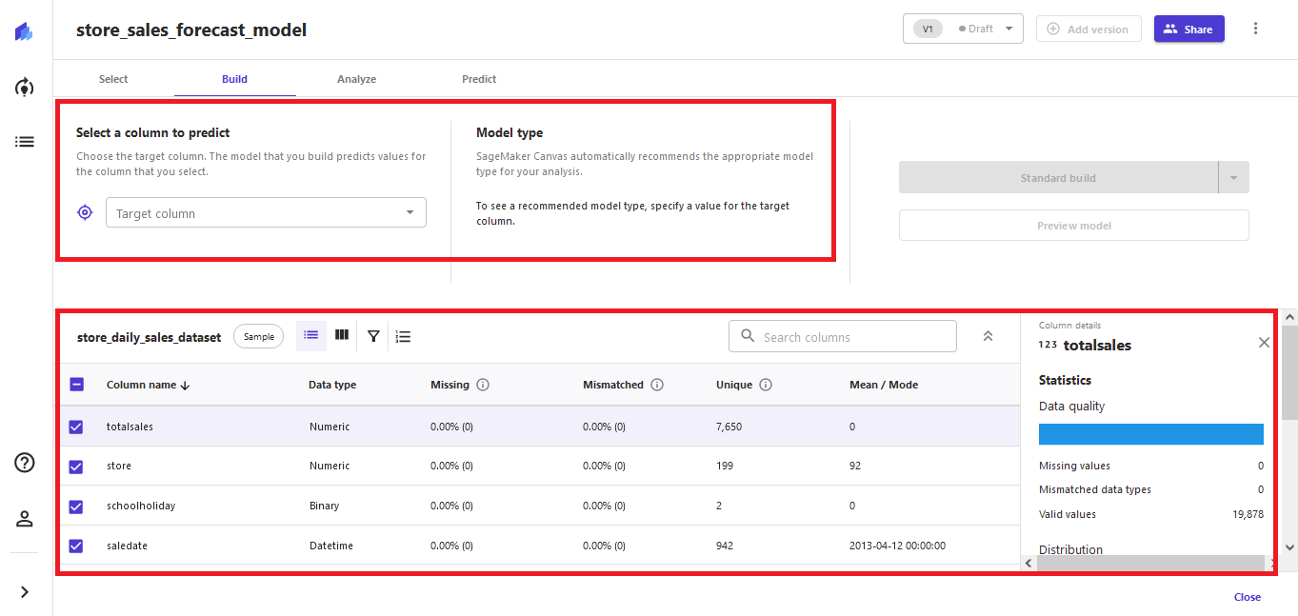This screenshot has height=616, width=1298.
Task: Switch to the Analyze tab
Action: pyautogui.click(x=356, y=79)
